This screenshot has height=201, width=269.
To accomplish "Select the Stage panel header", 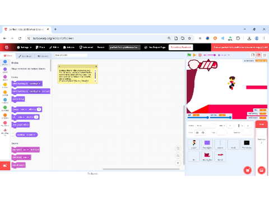I will click(x=261, y=124).
